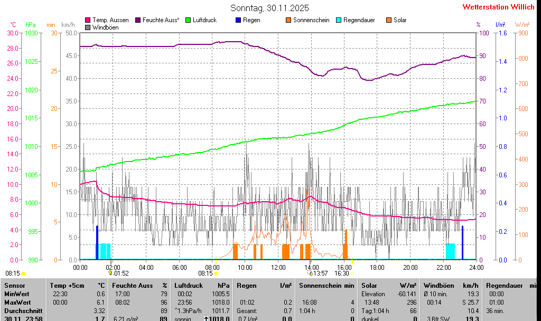Click the Luftdruck hPa column header

tap(202, 285)
